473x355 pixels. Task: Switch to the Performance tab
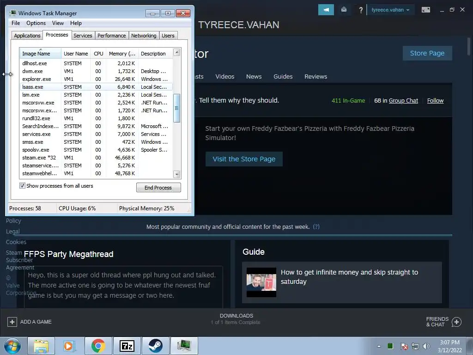[x=112, y=36]
